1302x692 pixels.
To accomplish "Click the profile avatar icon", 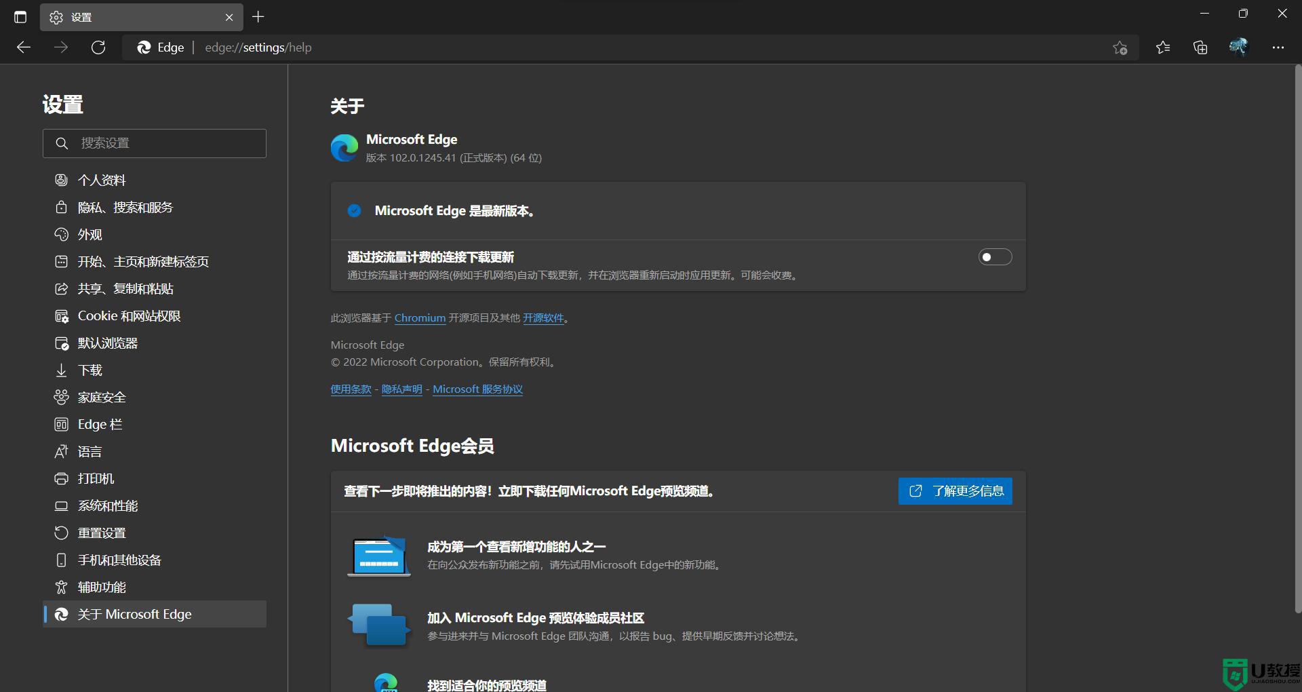I will (x=1238, y=47).
